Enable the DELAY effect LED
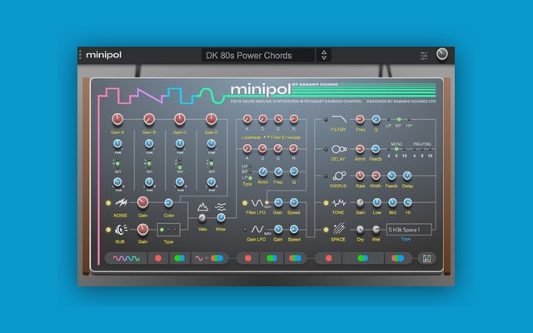This screenshot has height=333, width=533. [326, 149]
